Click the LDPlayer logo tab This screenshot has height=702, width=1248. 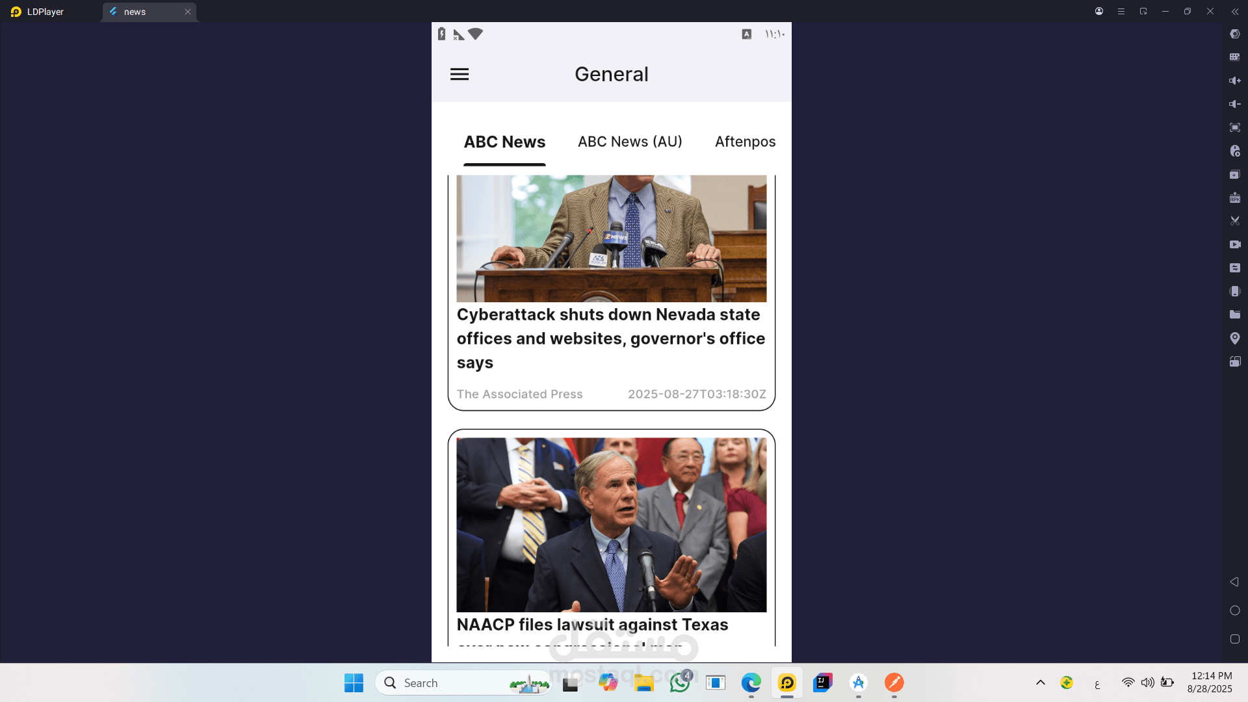[x=37, y=12]
